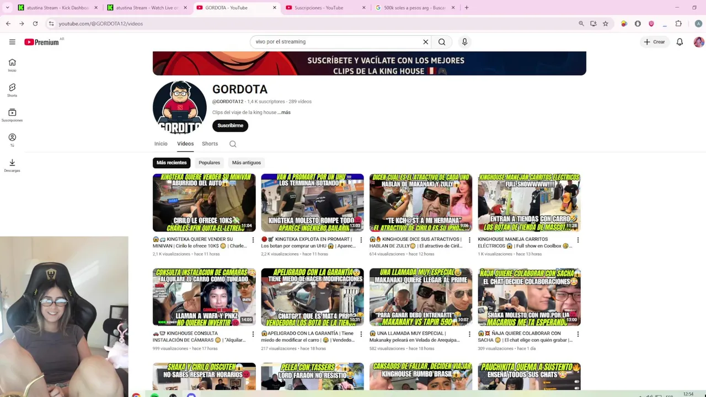Expand channel description with ...más

[284, 112]
